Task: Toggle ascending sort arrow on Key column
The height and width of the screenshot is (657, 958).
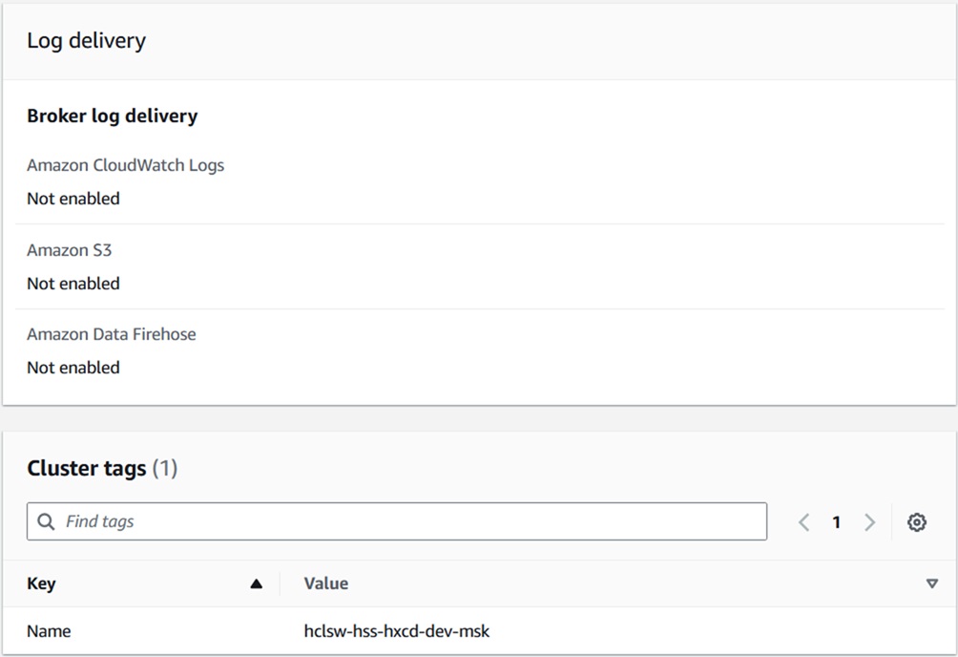Action: (256, 584)
